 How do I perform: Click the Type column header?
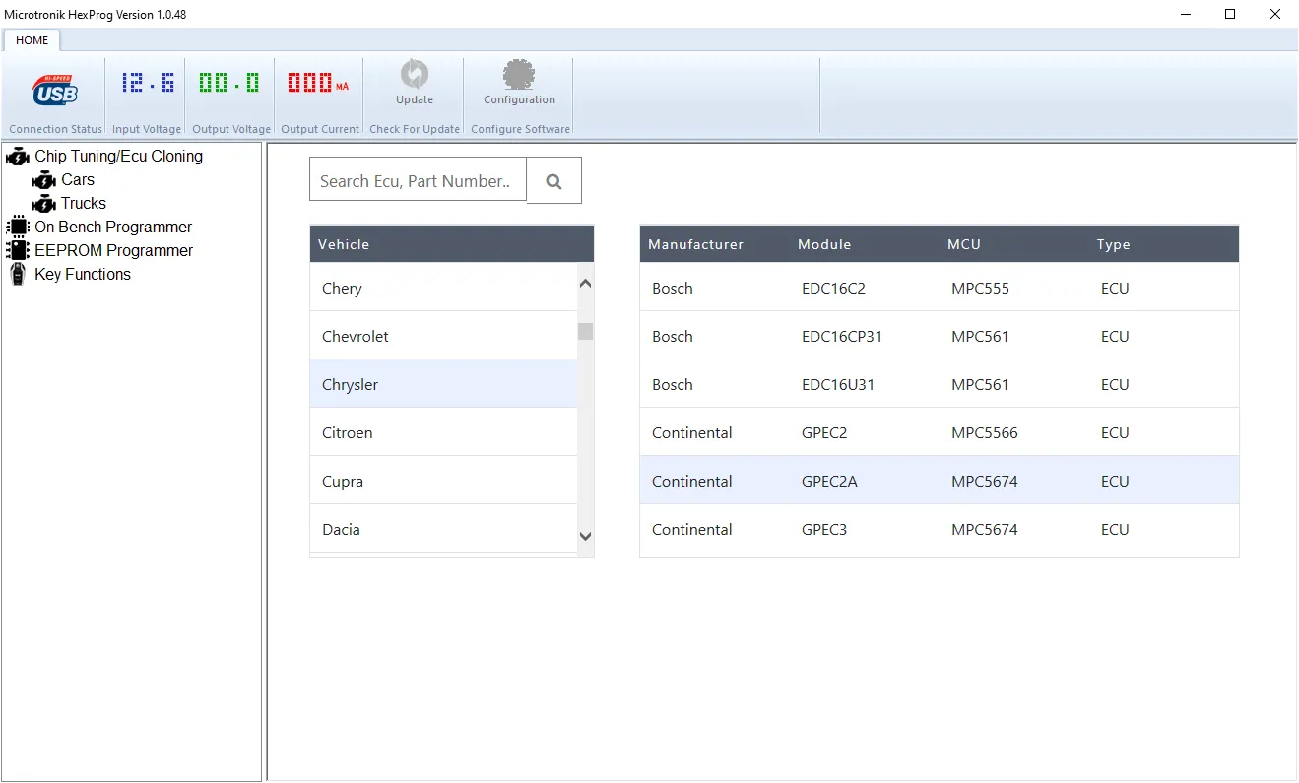click(1114, 244)
